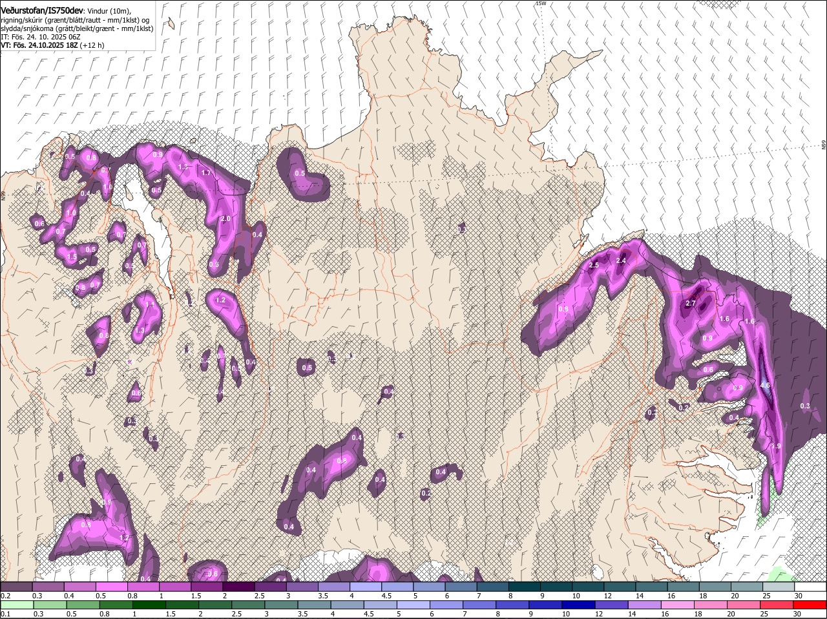This screenshot has height=619, width=827.
Task: Click the '(+12 h)' forecast offset text
Action: [x=91, y=45]
